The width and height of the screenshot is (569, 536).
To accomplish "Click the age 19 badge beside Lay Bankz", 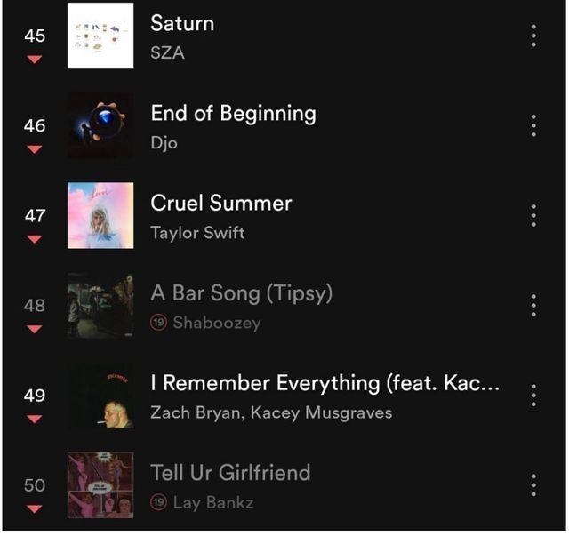I will [159, 502].
